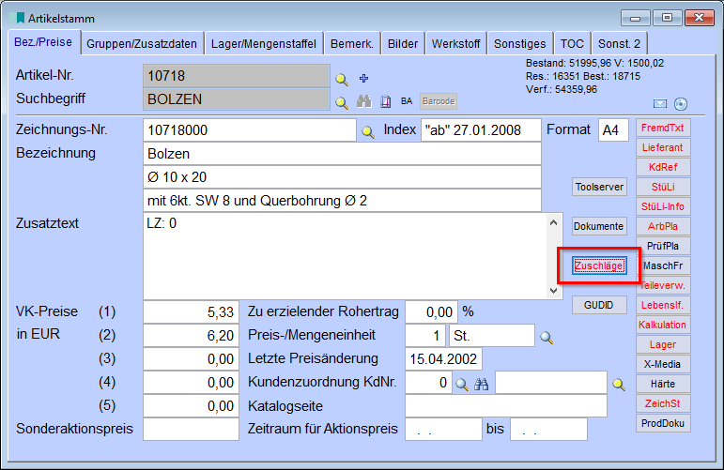Click the blue disc icon near envelope
Screen dimensions: 724x470
point(681,104)
